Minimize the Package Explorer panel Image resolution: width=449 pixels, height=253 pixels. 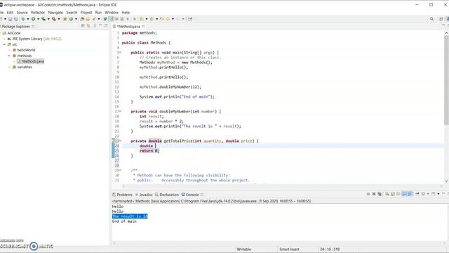(x=100, y=26)
